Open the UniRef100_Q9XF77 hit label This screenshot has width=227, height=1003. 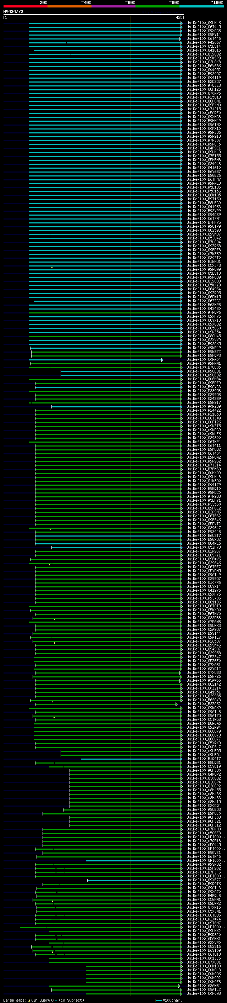(x=204, y=880)
